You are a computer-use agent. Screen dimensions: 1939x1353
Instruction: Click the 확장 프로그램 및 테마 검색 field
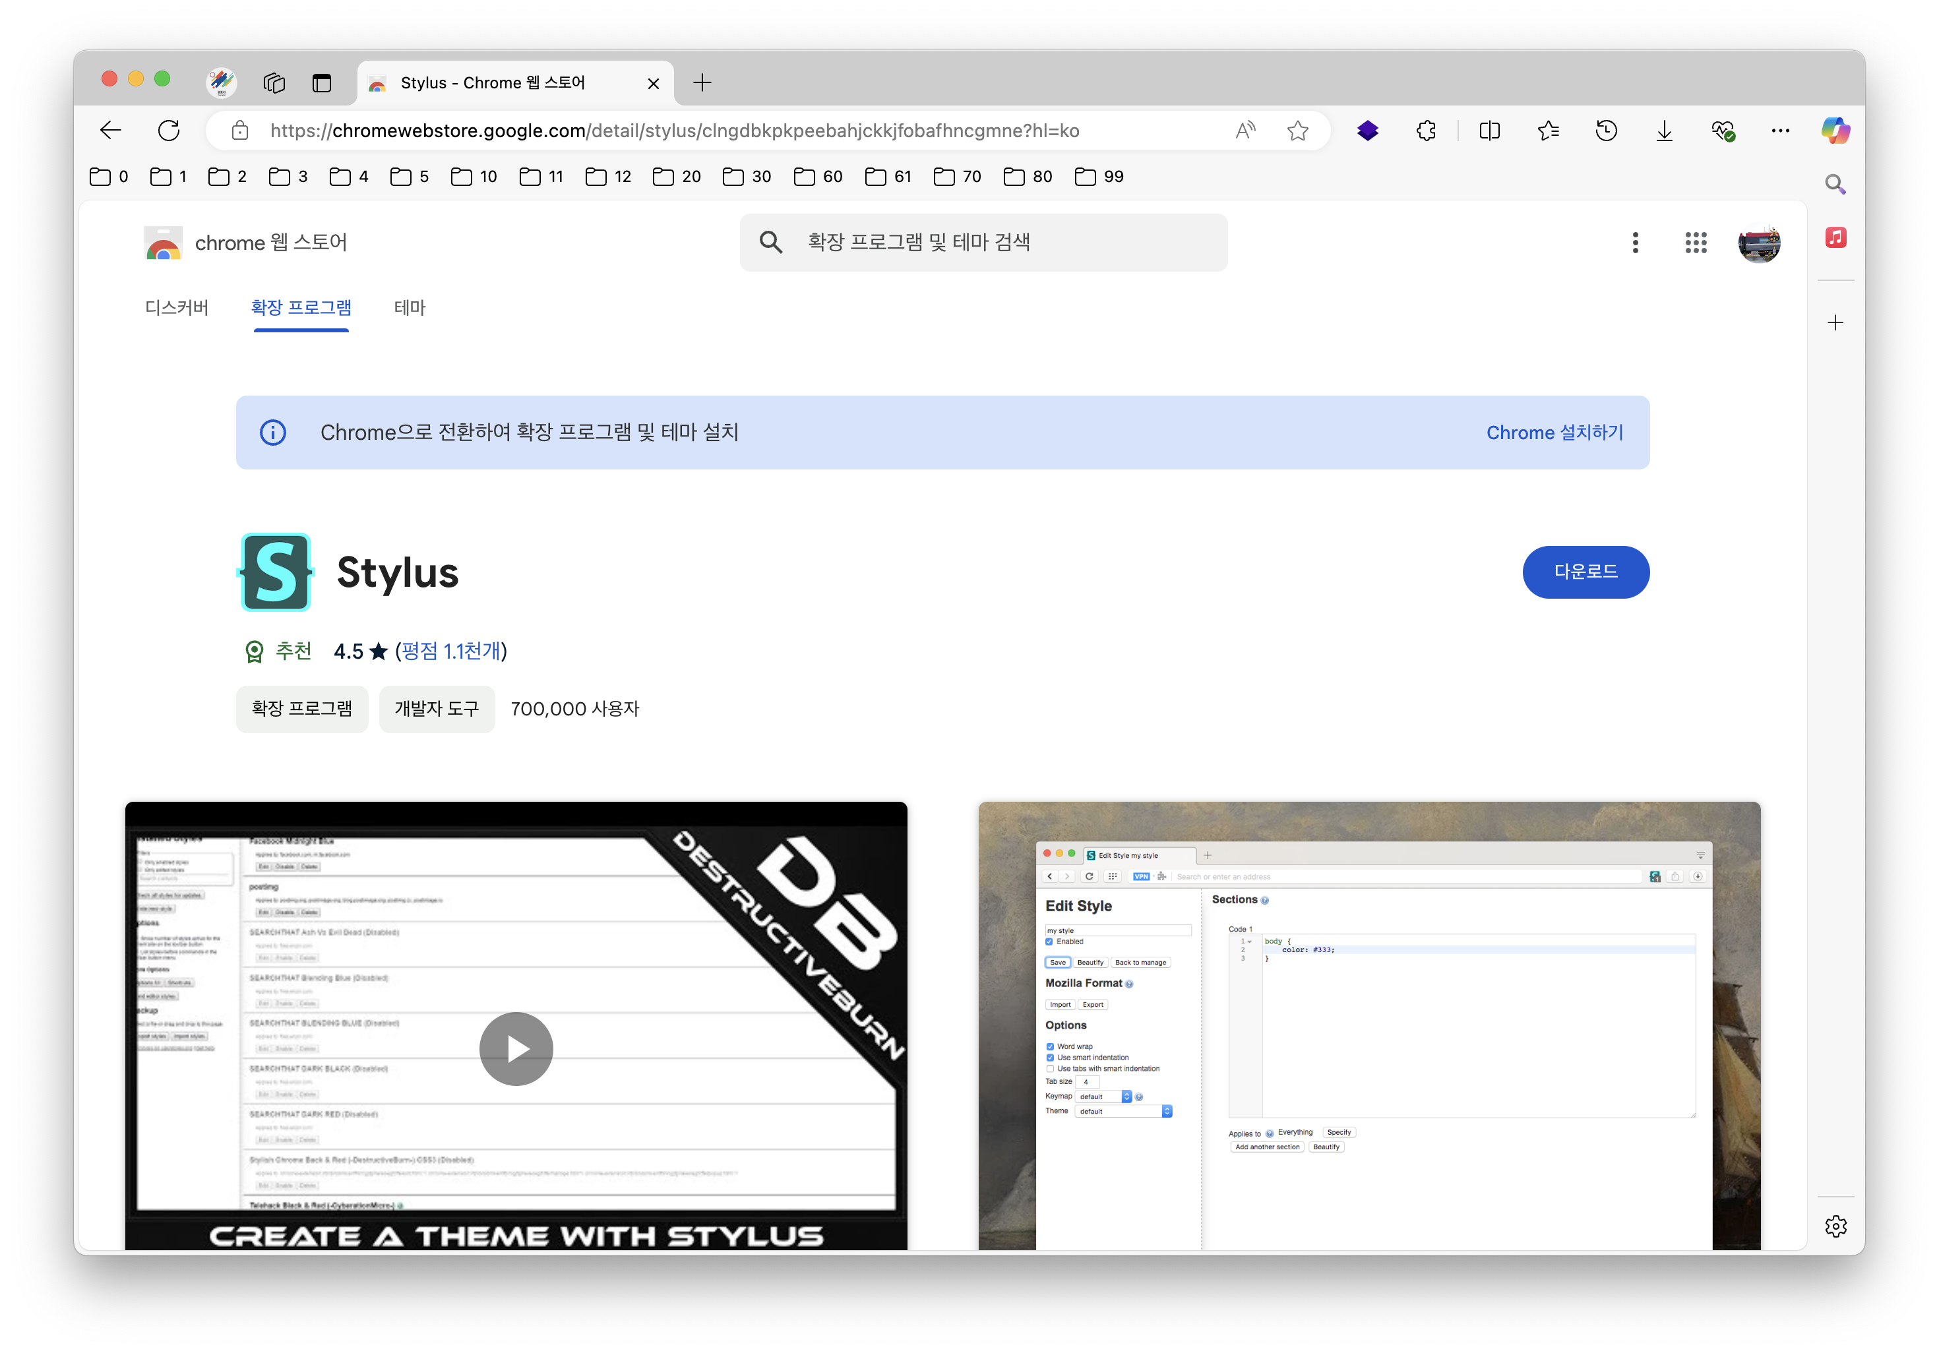(984, 242)
